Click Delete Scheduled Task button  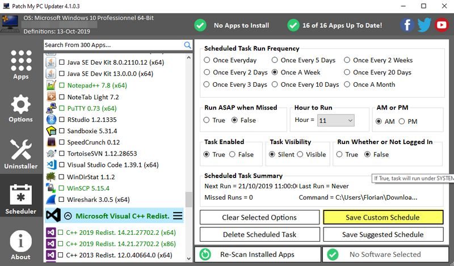[259, 235]
